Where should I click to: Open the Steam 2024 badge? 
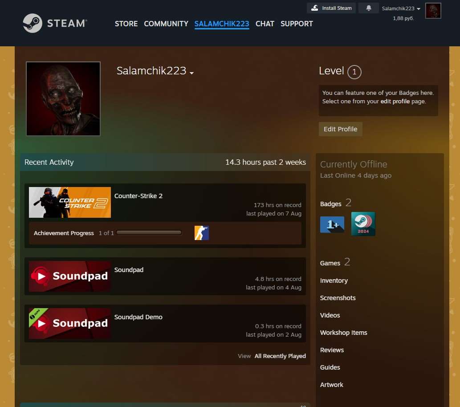[x=363, y=224]
